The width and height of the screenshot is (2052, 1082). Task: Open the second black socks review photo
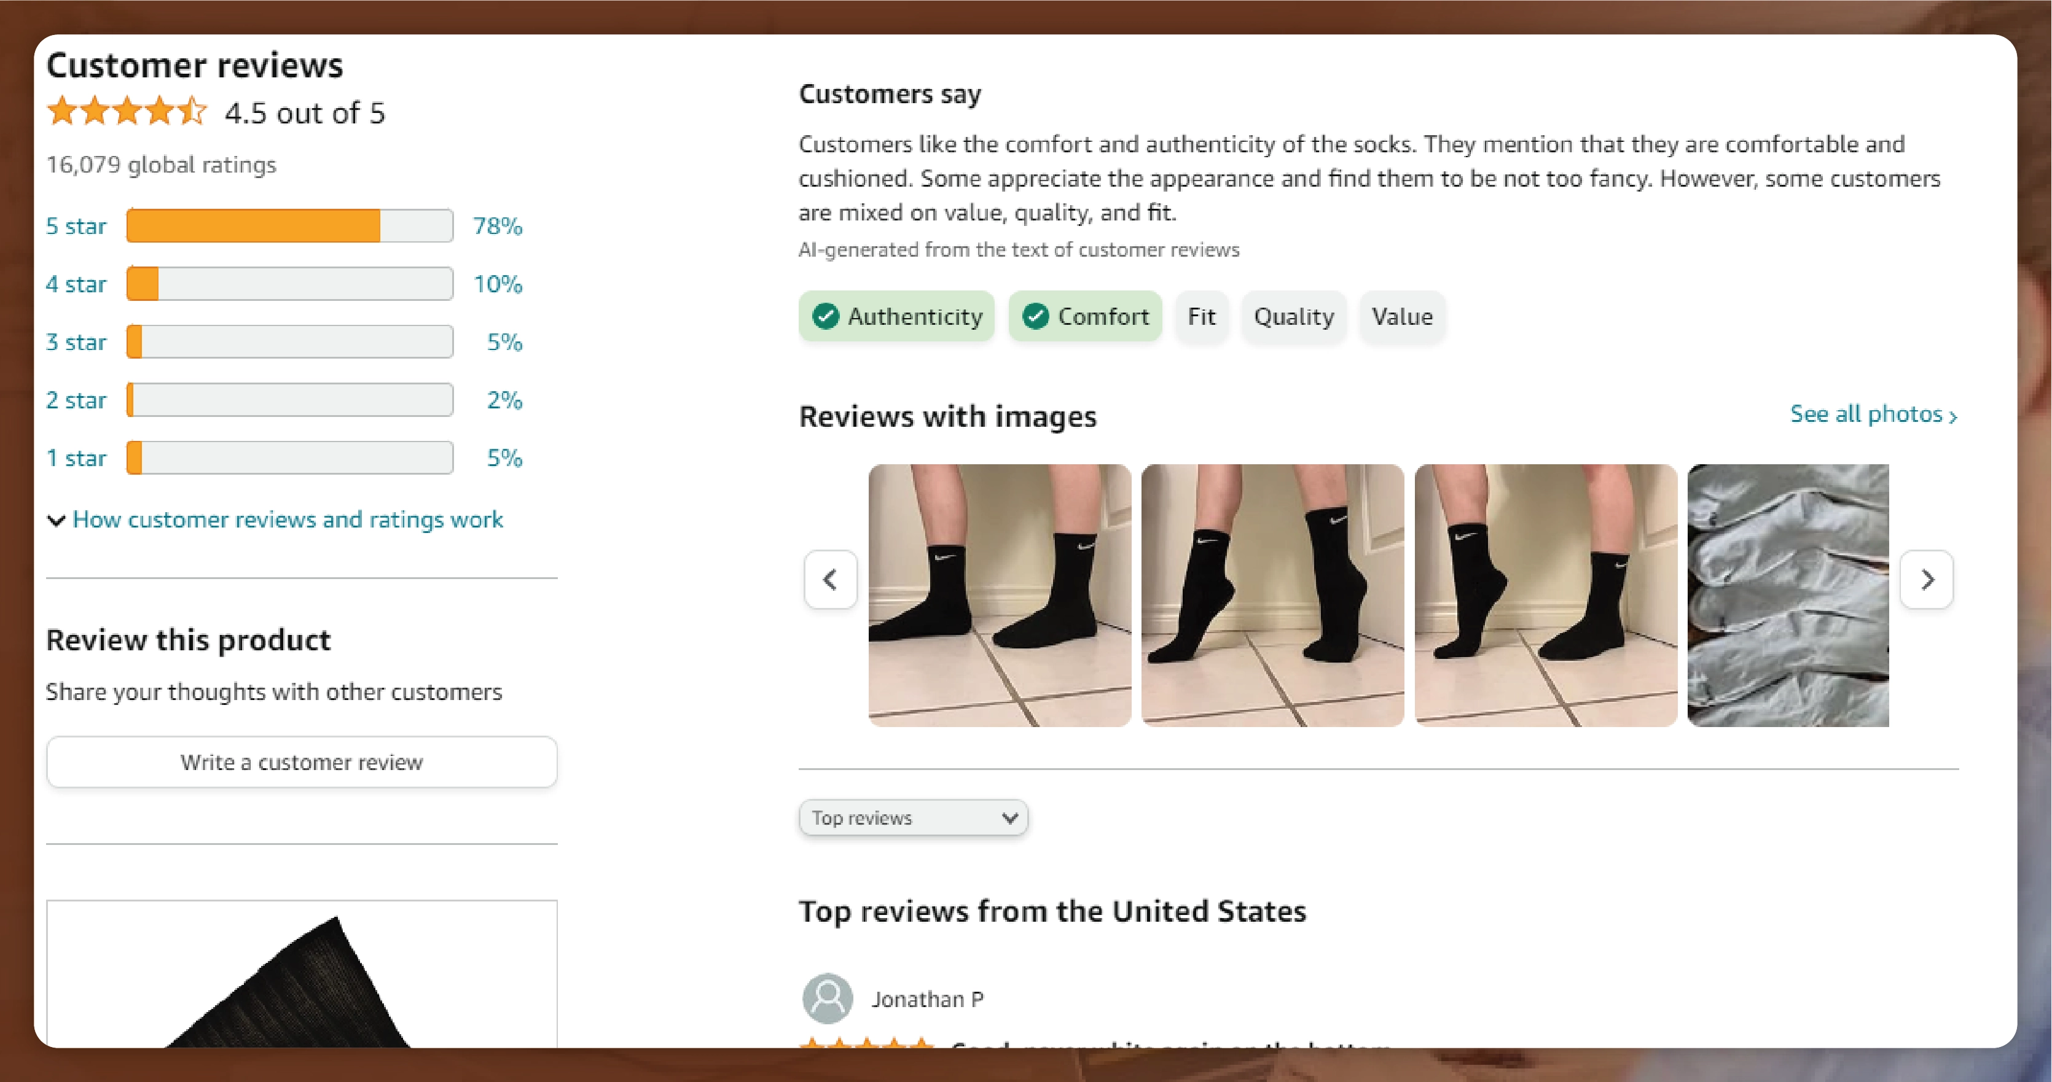tap(1273, 596)
